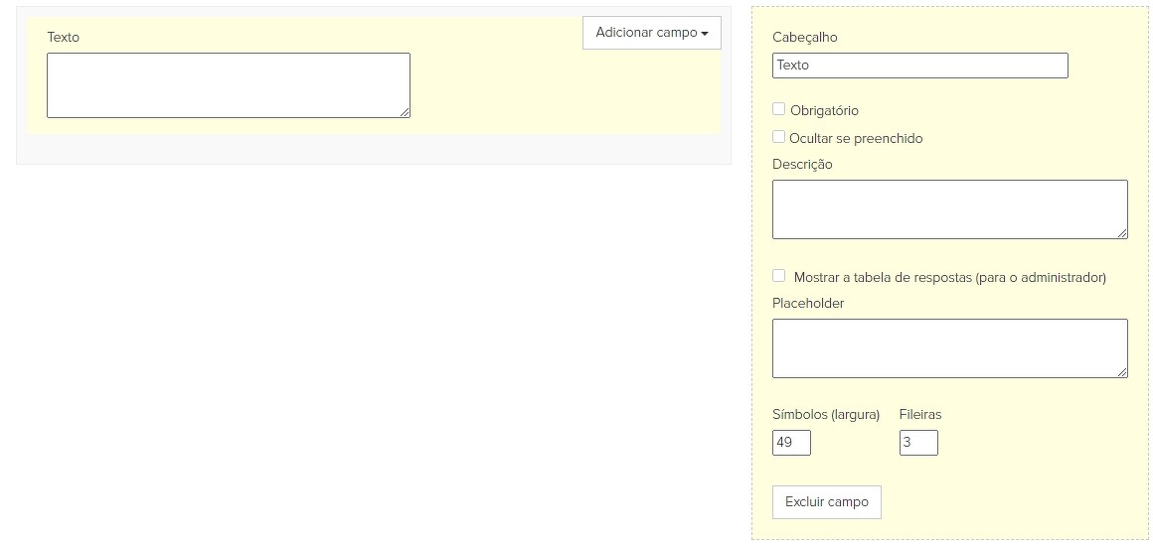This screenshot has height=544, width=1153.
Task: Click in the Texto preview text area
Action: point(228,85)
